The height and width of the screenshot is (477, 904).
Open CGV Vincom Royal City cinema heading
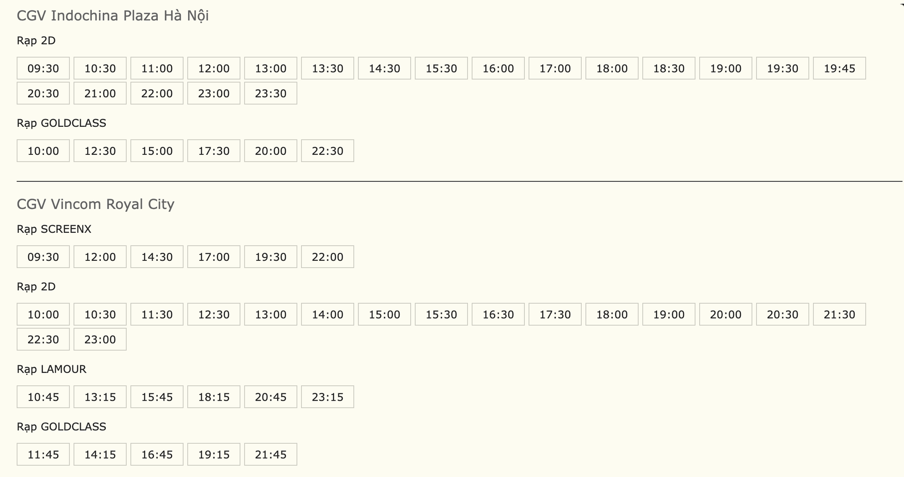point(95,204)
